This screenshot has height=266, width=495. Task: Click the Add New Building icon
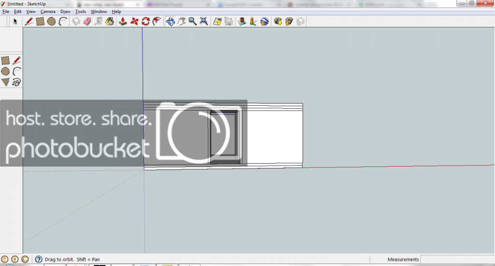click(242, 21)
